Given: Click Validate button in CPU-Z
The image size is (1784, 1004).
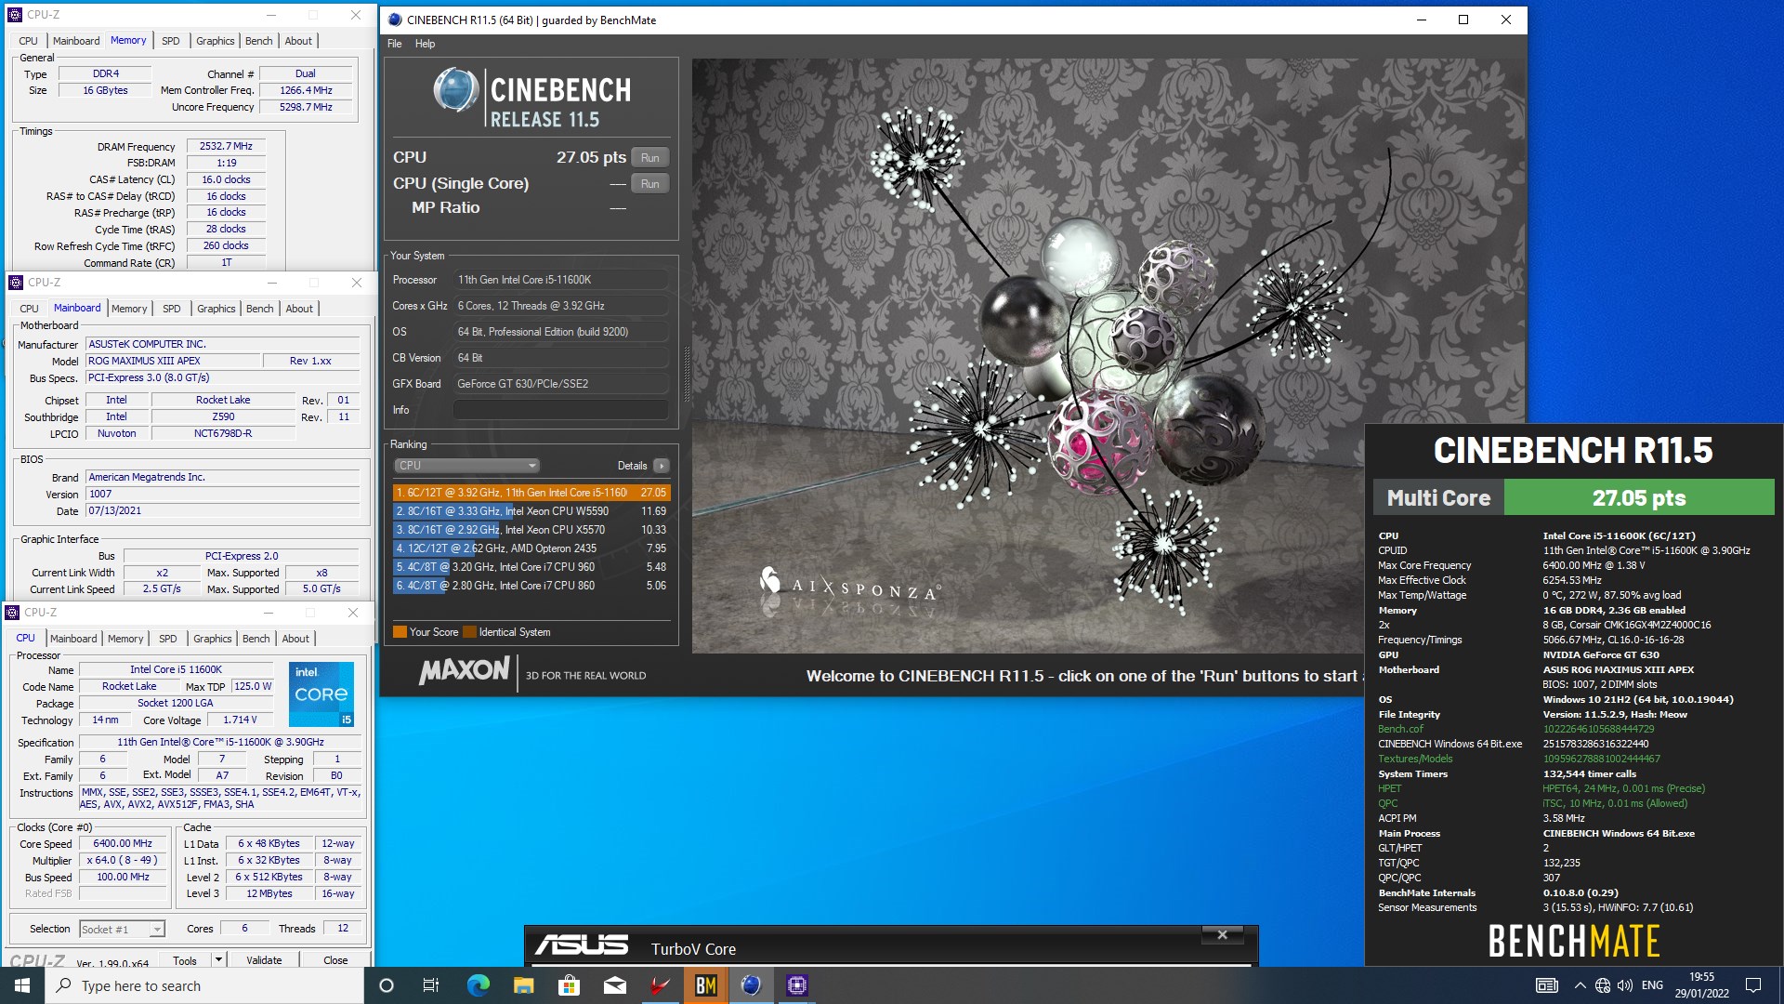Looking at the screenshot, I should coord(264,960).
